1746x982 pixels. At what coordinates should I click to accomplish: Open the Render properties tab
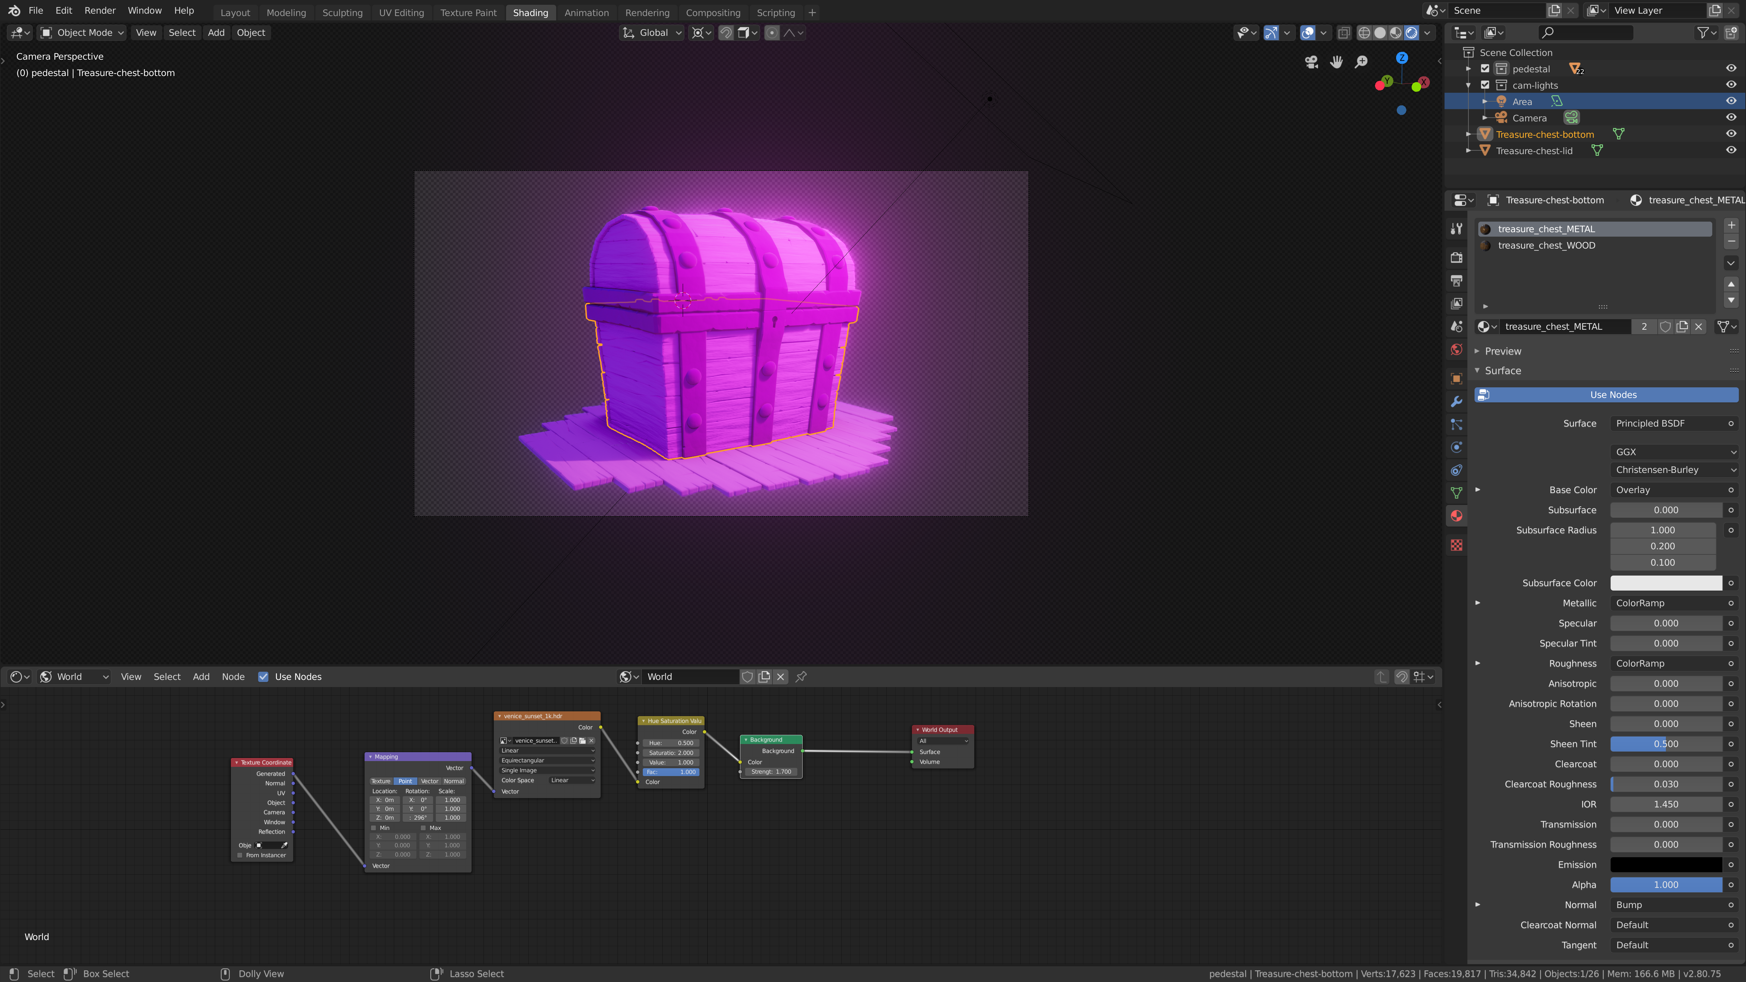click(x=1456, y=258)
